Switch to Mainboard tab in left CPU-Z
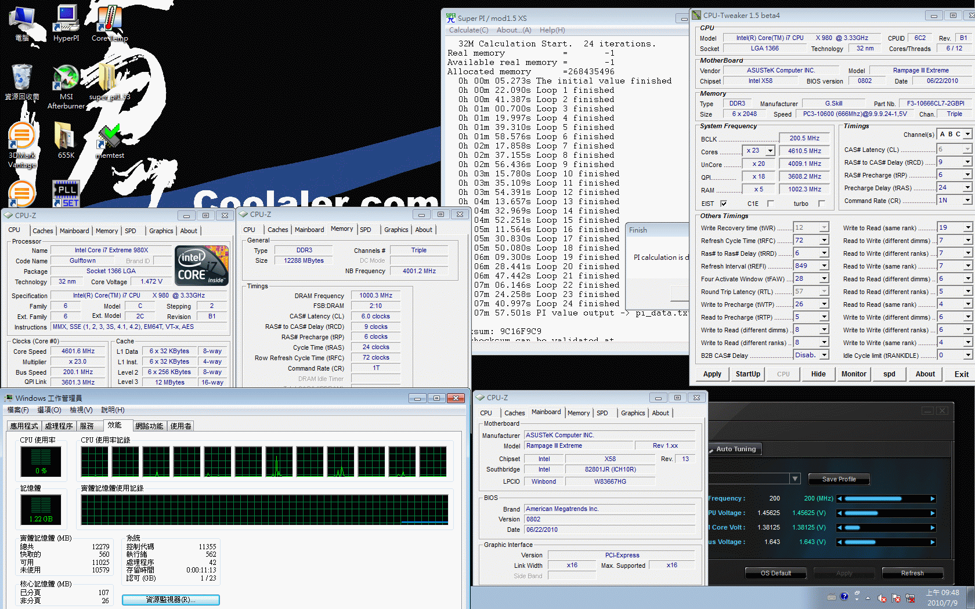975x609 pixels. coord(74,231)
